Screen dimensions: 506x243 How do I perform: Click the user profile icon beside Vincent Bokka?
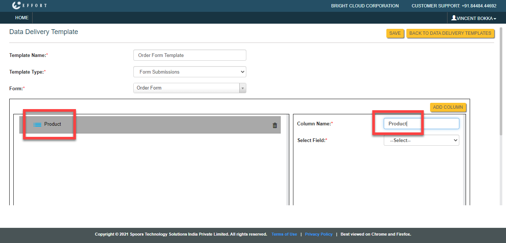(x=454, y=18)
